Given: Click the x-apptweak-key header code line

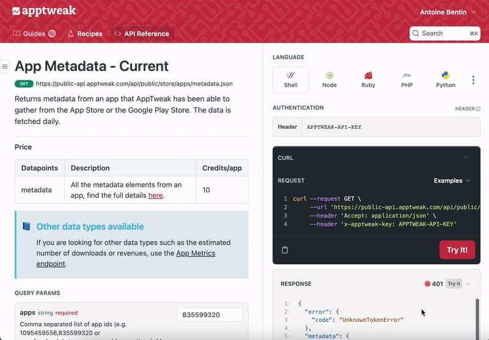Looking at the screenshot, I should click(x=383, y=224).
